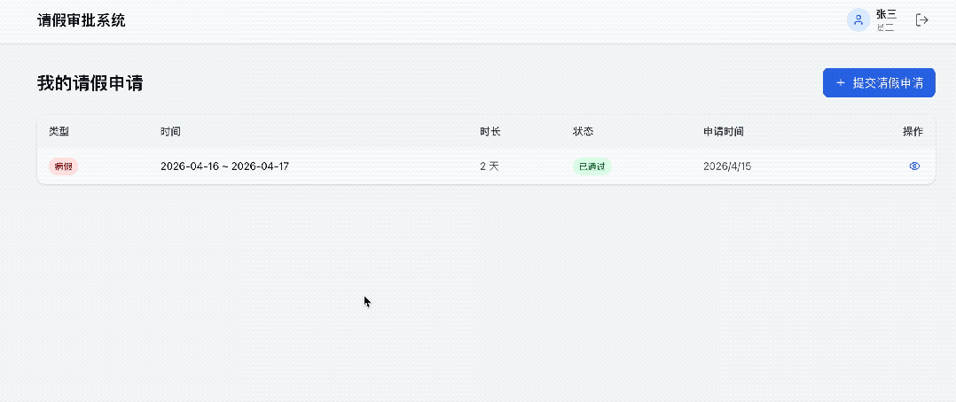Click the logout arrow icon
The image size is (956, 402).
922,19
